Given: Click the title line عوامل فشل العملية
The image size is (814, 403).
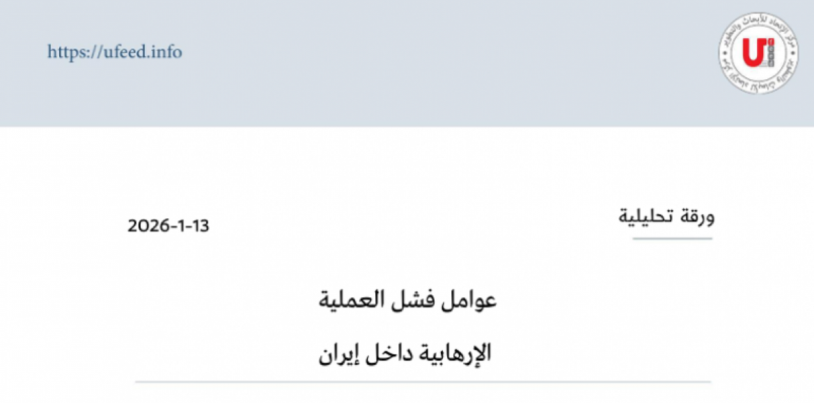Looking at the screenshot, I should pos(407,301).
